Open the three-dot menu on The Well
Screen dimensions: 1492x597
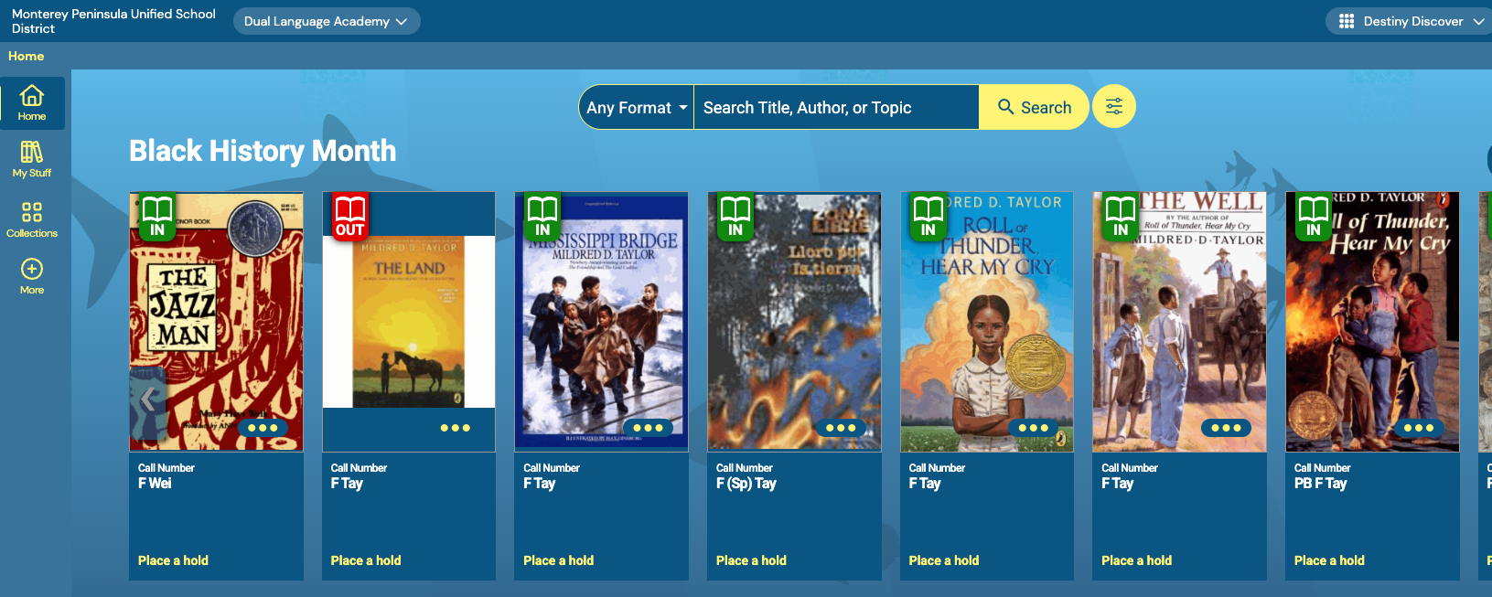[1226, 428]
